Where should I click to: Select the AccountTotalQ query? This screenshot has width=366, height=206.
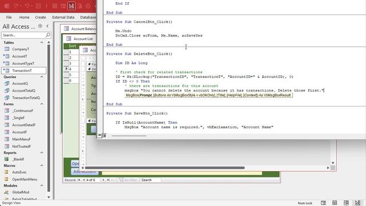(x=24, y=90)
